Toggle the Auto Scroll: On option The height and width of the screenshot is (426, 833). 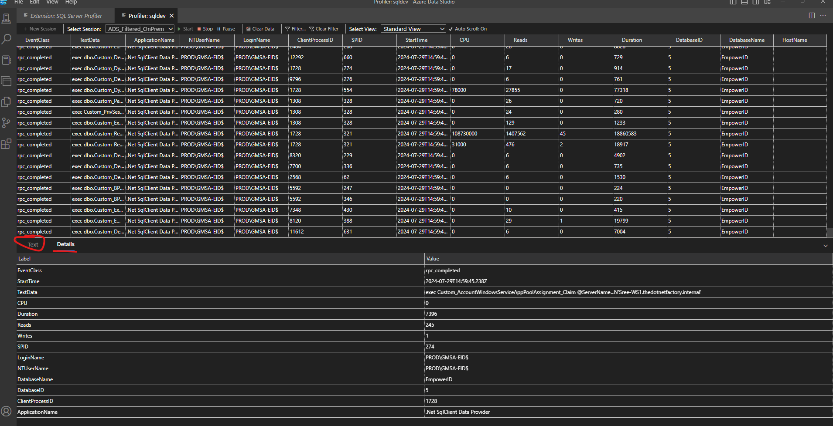[468, 29]
